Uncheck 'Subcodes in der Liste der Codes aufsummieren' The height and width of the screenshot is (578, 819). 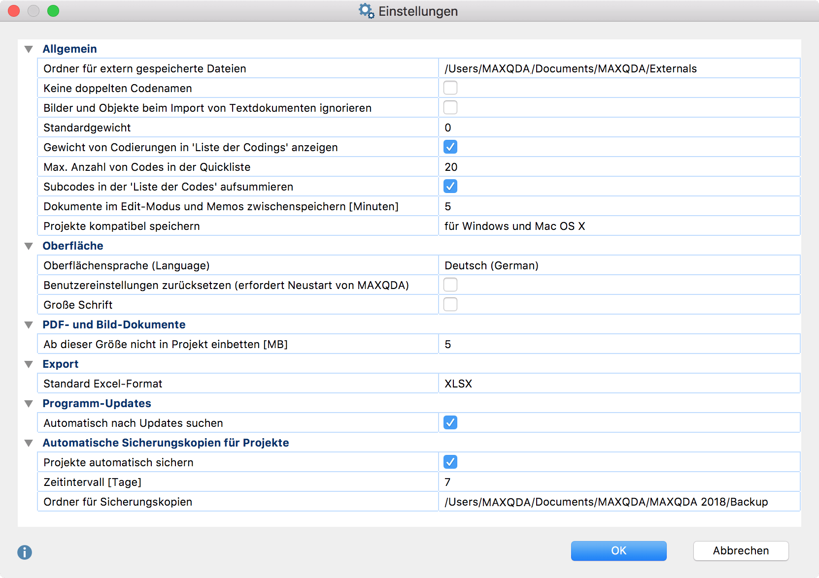[x=450, y=186]
